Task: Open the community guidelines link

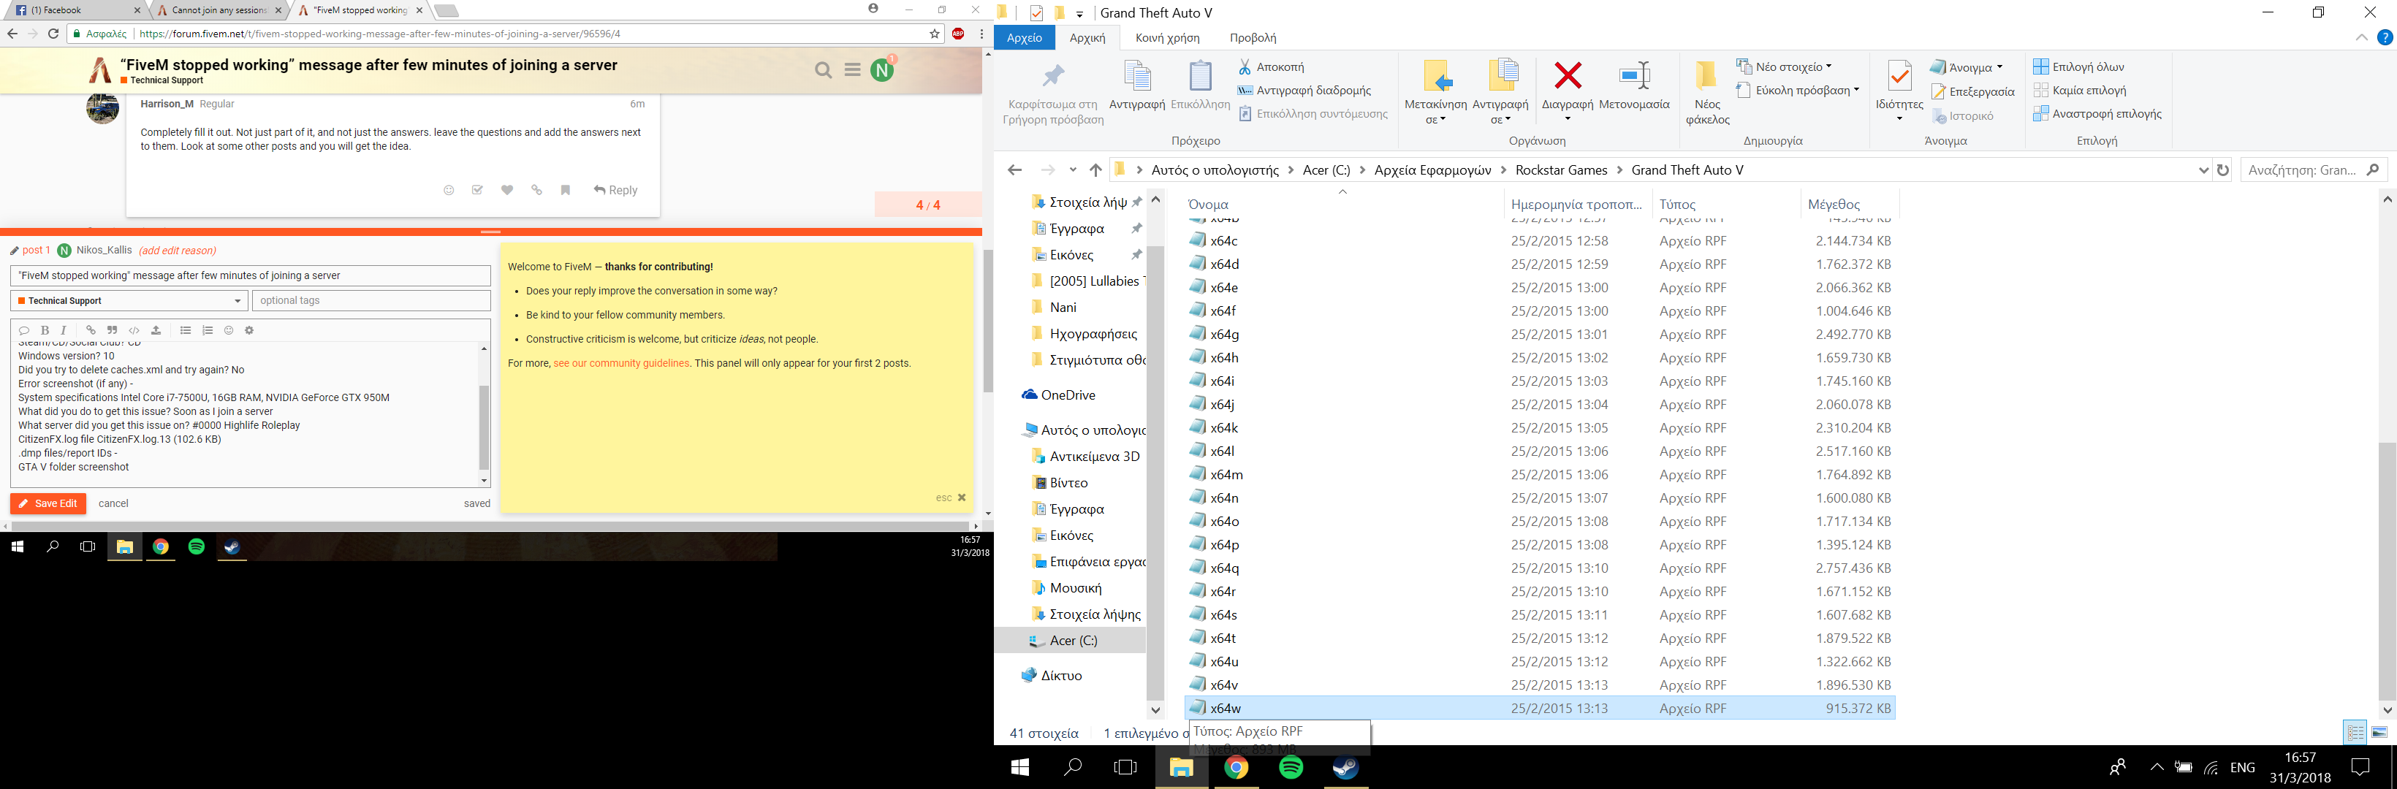Action: (x=622, y=363)
